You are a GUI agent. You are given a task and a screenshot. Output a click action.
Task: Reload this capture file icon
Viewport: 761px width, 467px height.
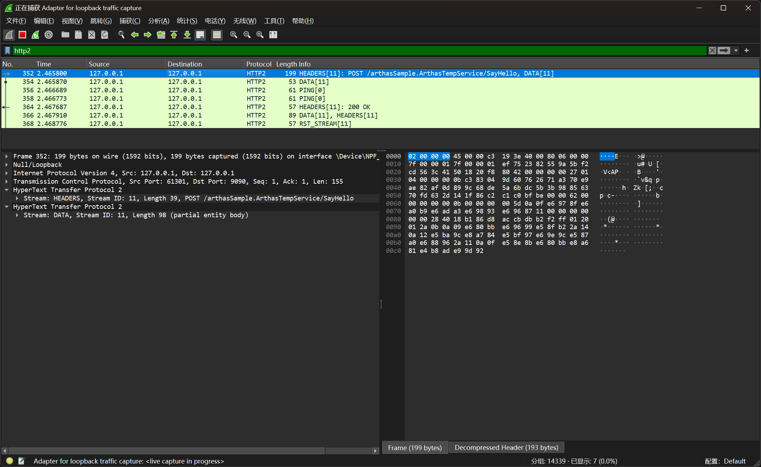(x=105, y=35)
